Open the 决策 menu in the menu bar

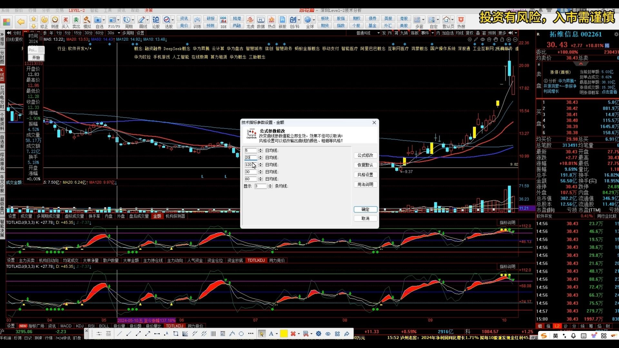pyautogui.click(x=149, y=10)
